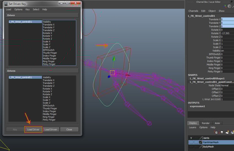Image resolution: width=234 pixels, height=151 pixels.
Task: Toggle visibility of the BodyMesh layer
Action: pyautogui.click(x=191, y=147)
